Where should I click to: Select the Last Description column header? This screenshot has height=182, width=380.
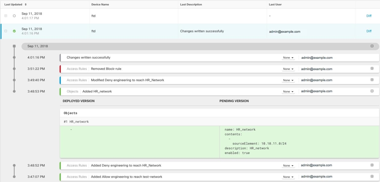pyautogui.click(x=191, y=5)
